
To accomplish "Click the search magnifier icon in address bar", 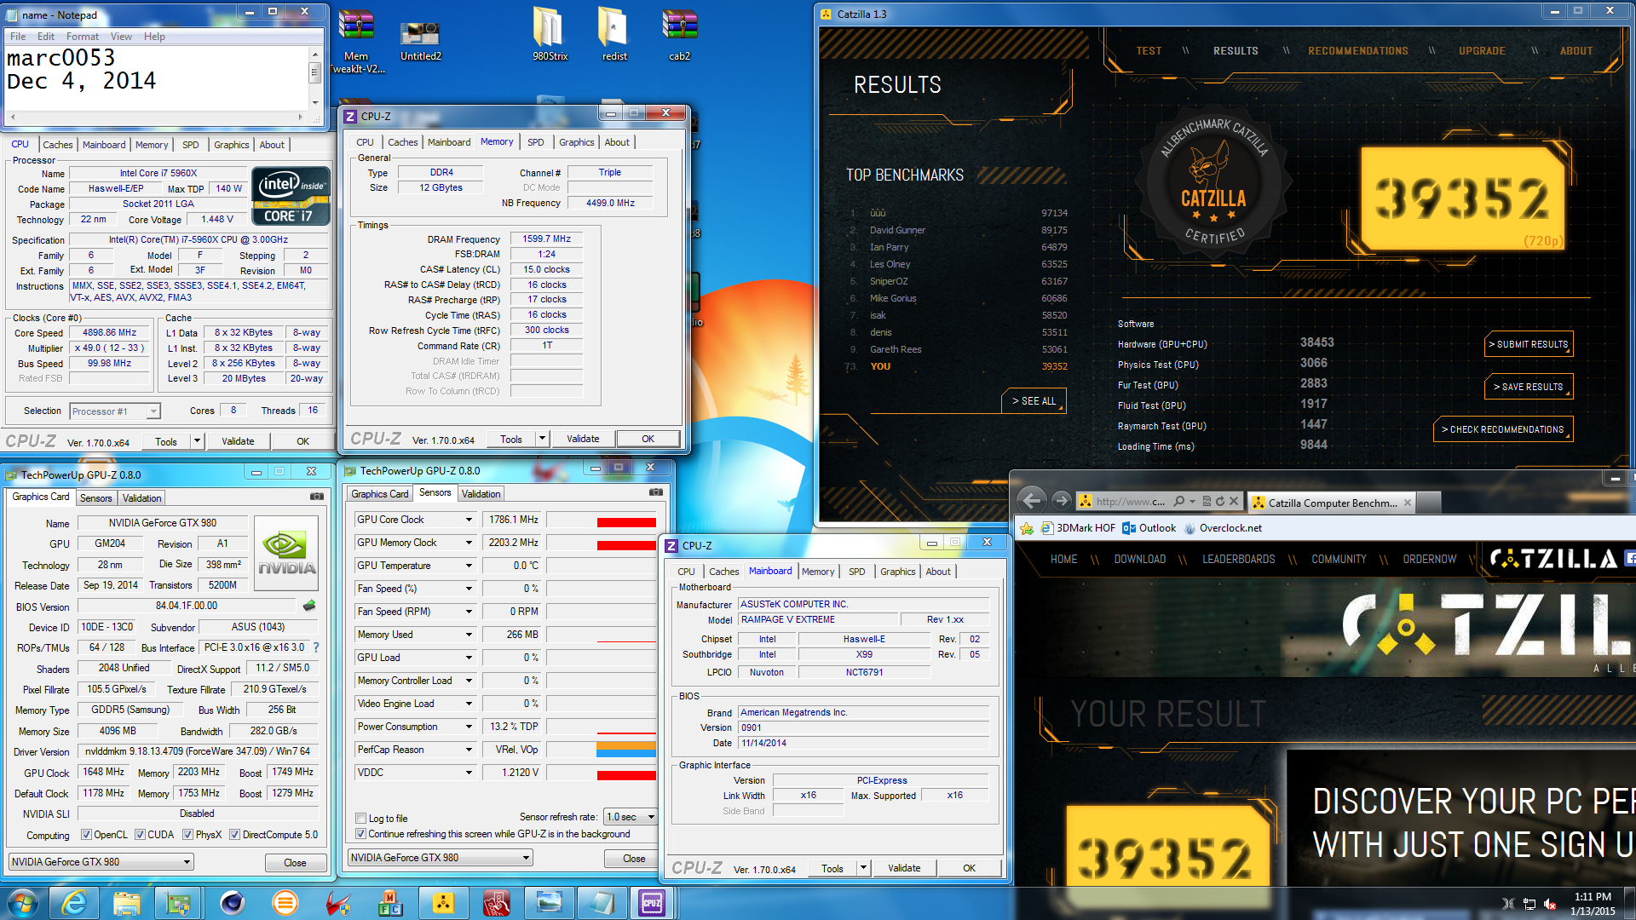I will pyautogui.click(x=1179, y=502).
